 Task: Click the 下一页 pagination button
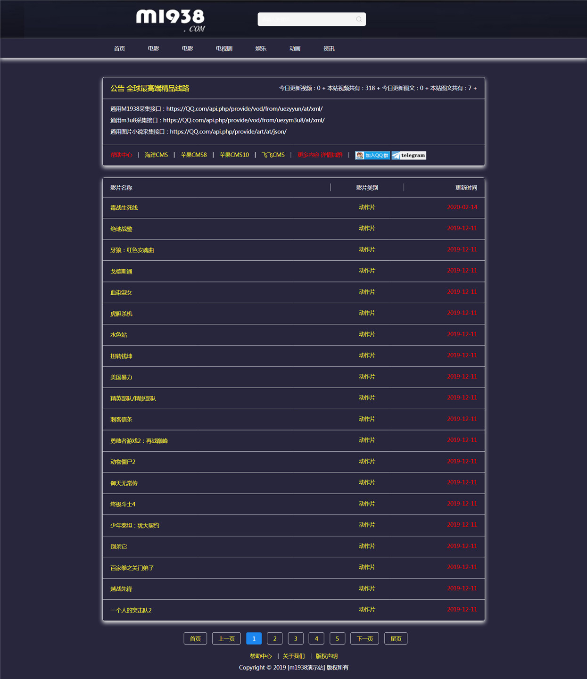click(x=364, y=639)
